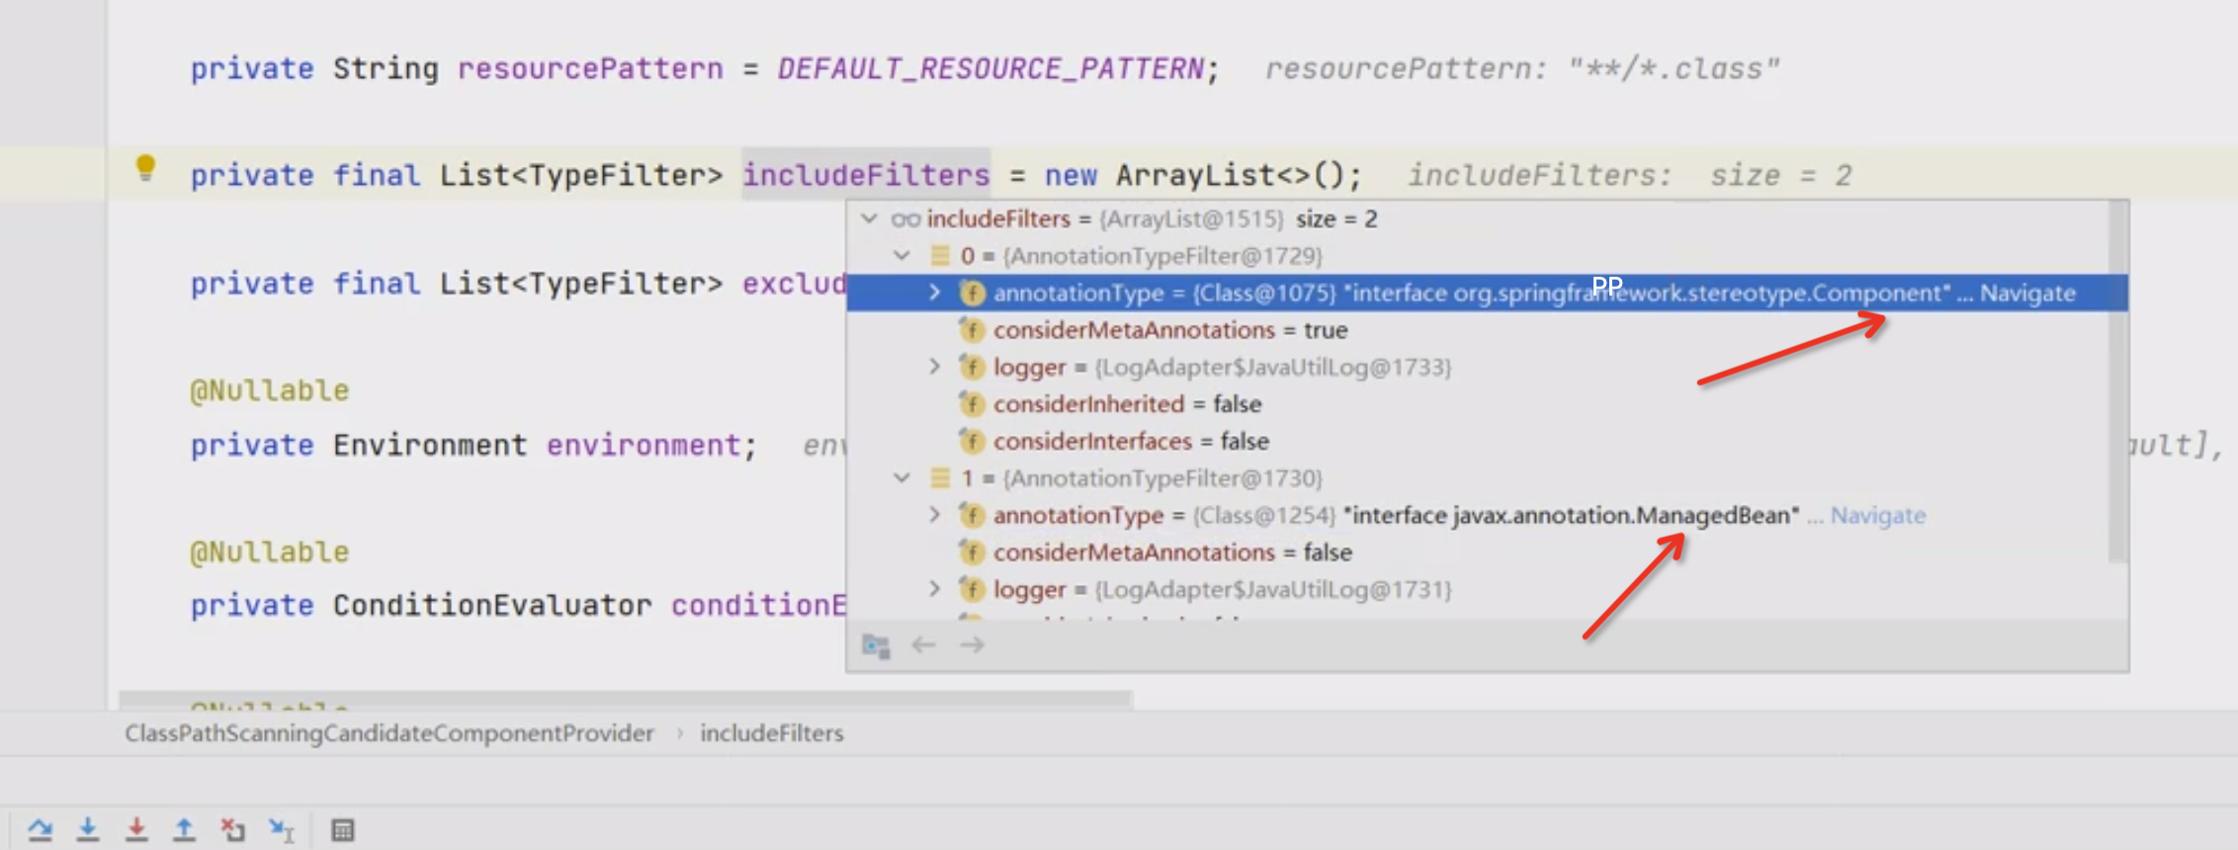Click Navigate link on the Component row
The height and width of the screenshot is (850, 2238).
coord(2026,294)
